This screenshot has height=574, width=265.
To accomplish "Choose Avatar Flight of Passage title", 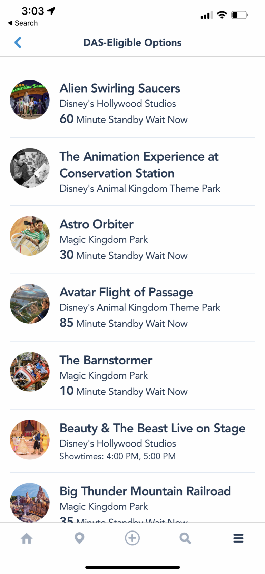I will [x=126, y=293].
